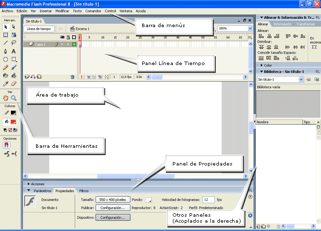Viewport: 321px width, 231px height.
Task: Select the Hand tool
Action: pos(5,98)
